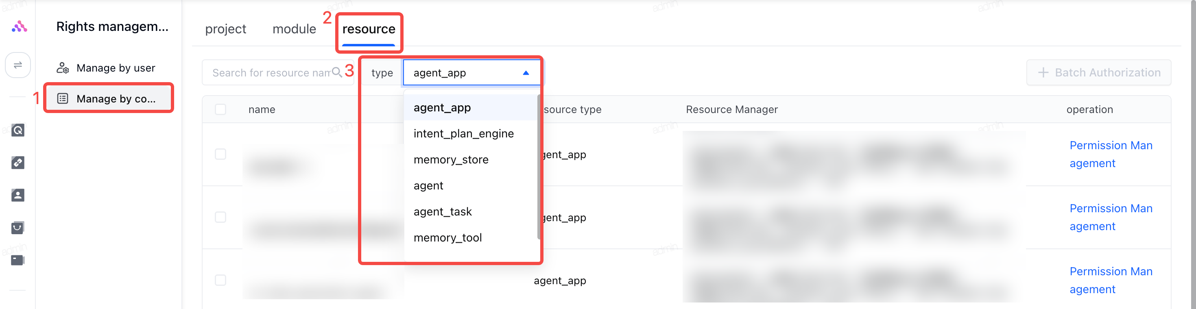Toggle the sidebar switch arrows button
Viewport: 1196px width, 309px height.
click(x=17, y=65)
